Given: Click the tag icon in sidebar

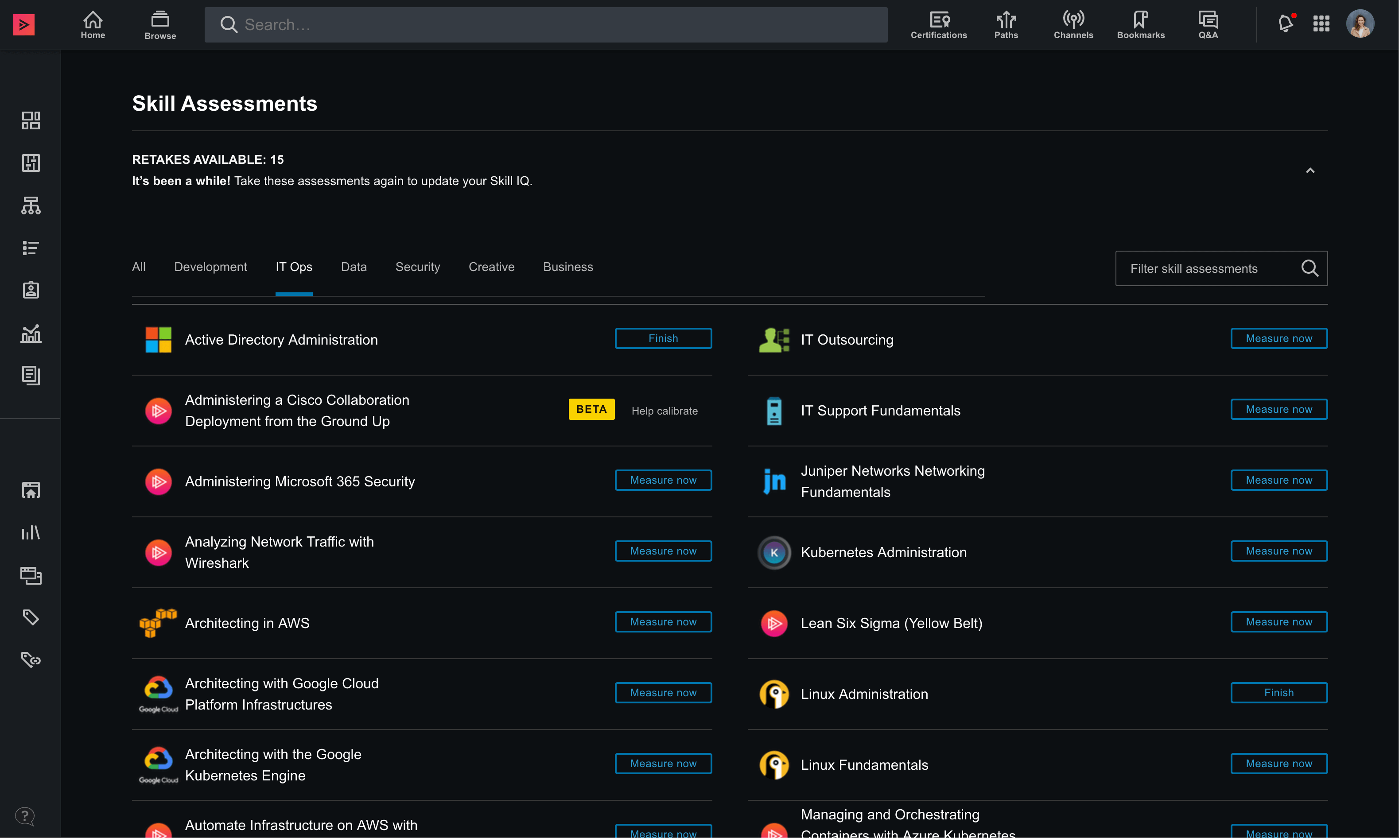Looking at the screenshot, I should 31,617.
